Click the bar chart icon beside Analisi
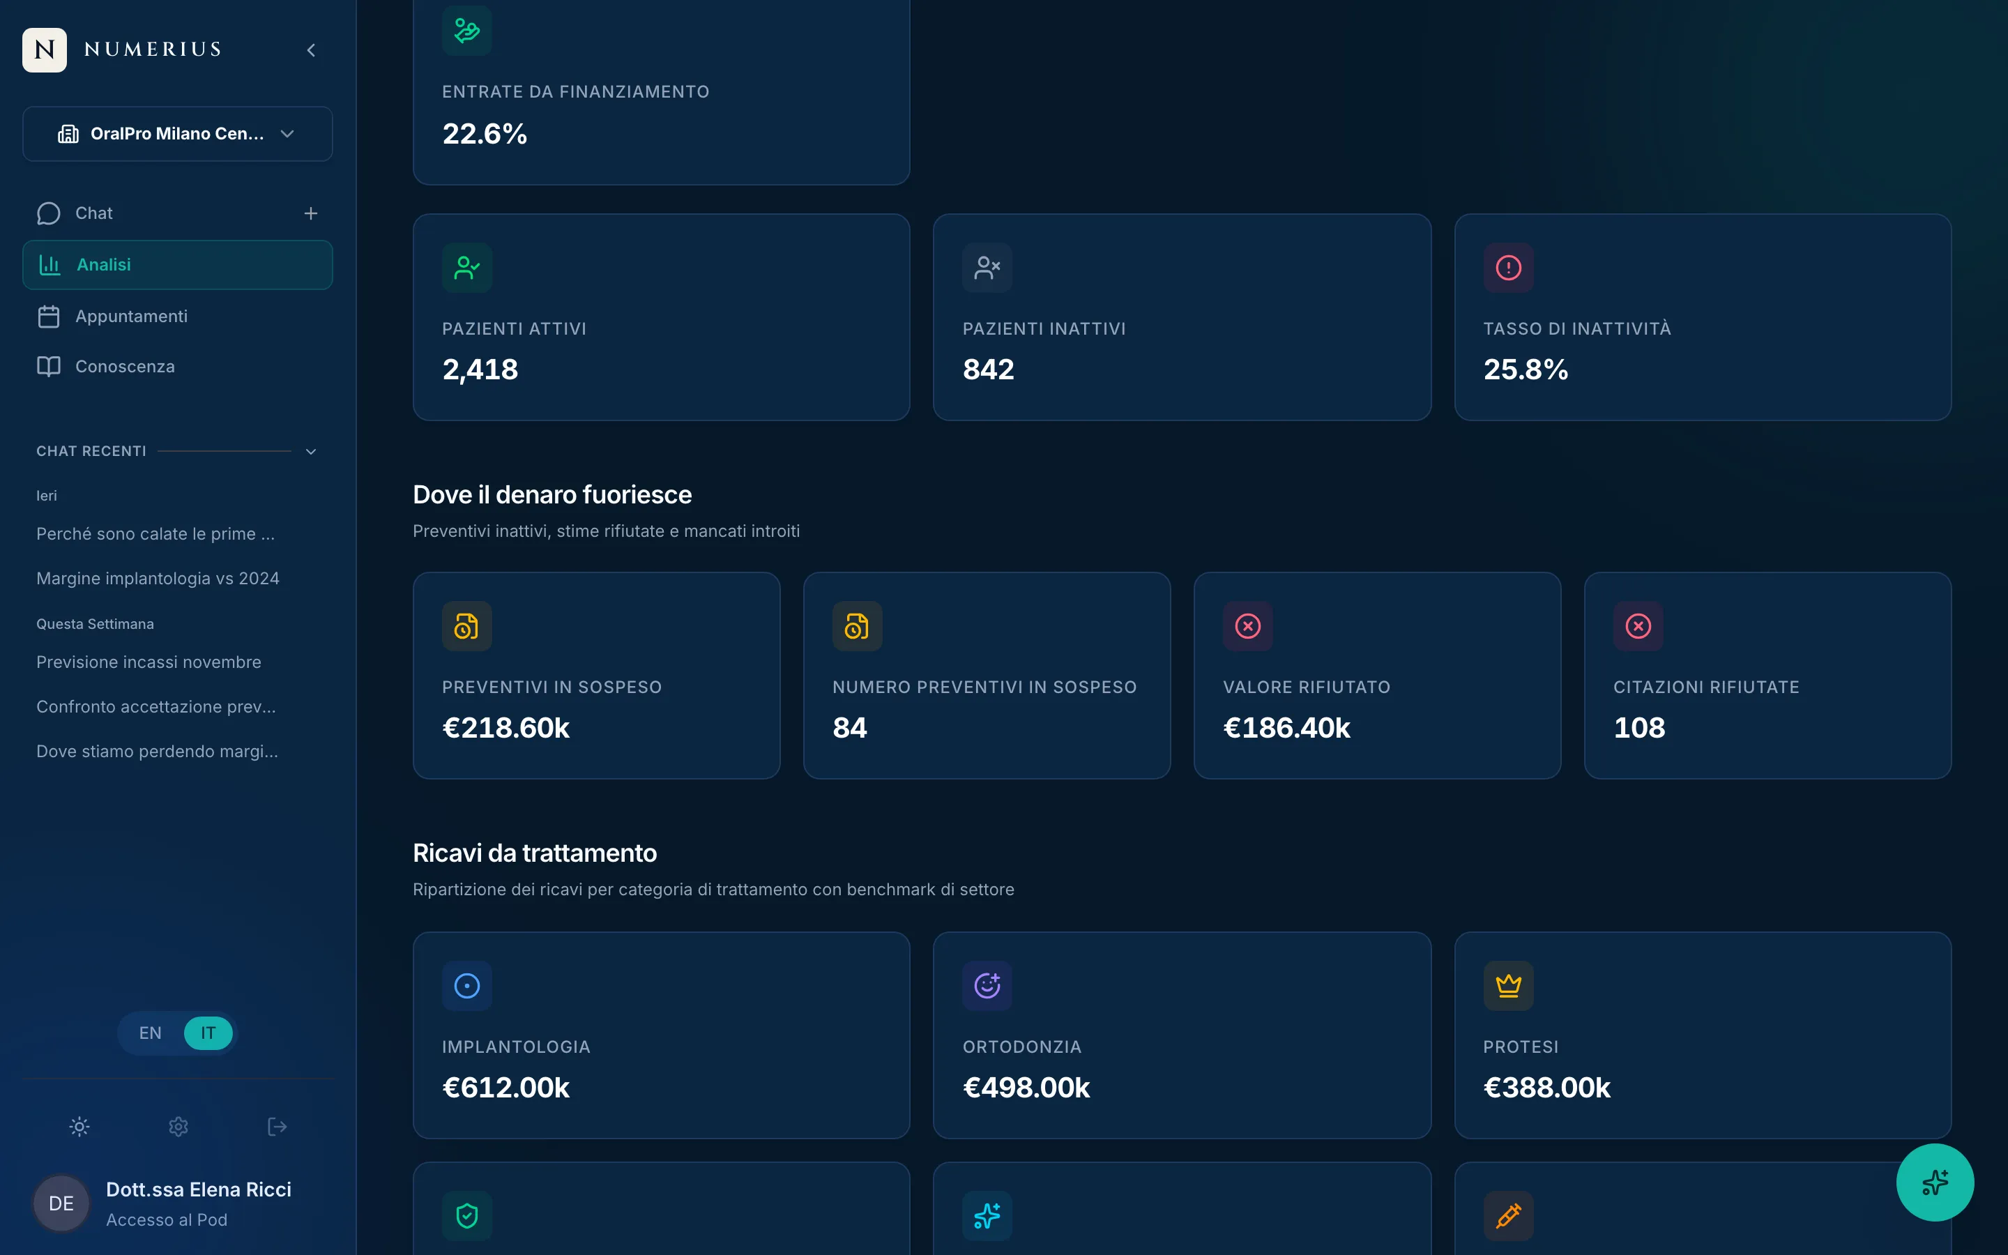2008x1255 pixels. (x=50, y=265)
